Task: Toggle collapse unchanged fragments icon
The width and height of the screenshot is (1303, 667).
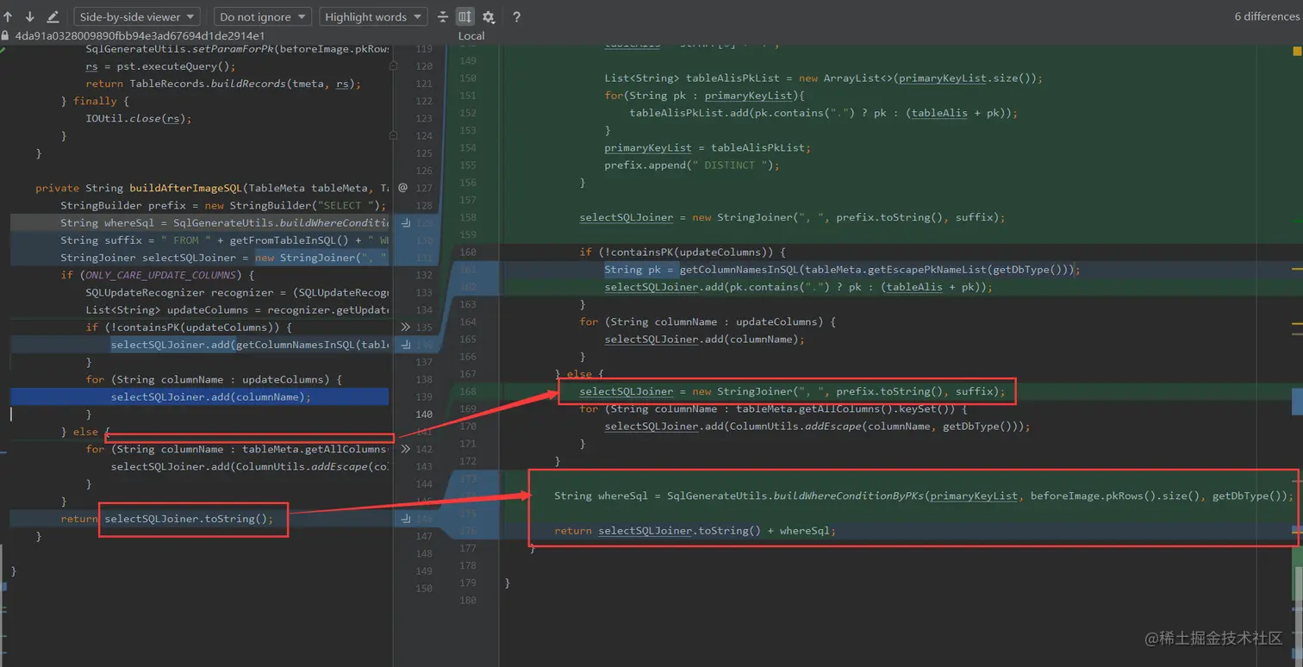Action: tap(443, 16)
